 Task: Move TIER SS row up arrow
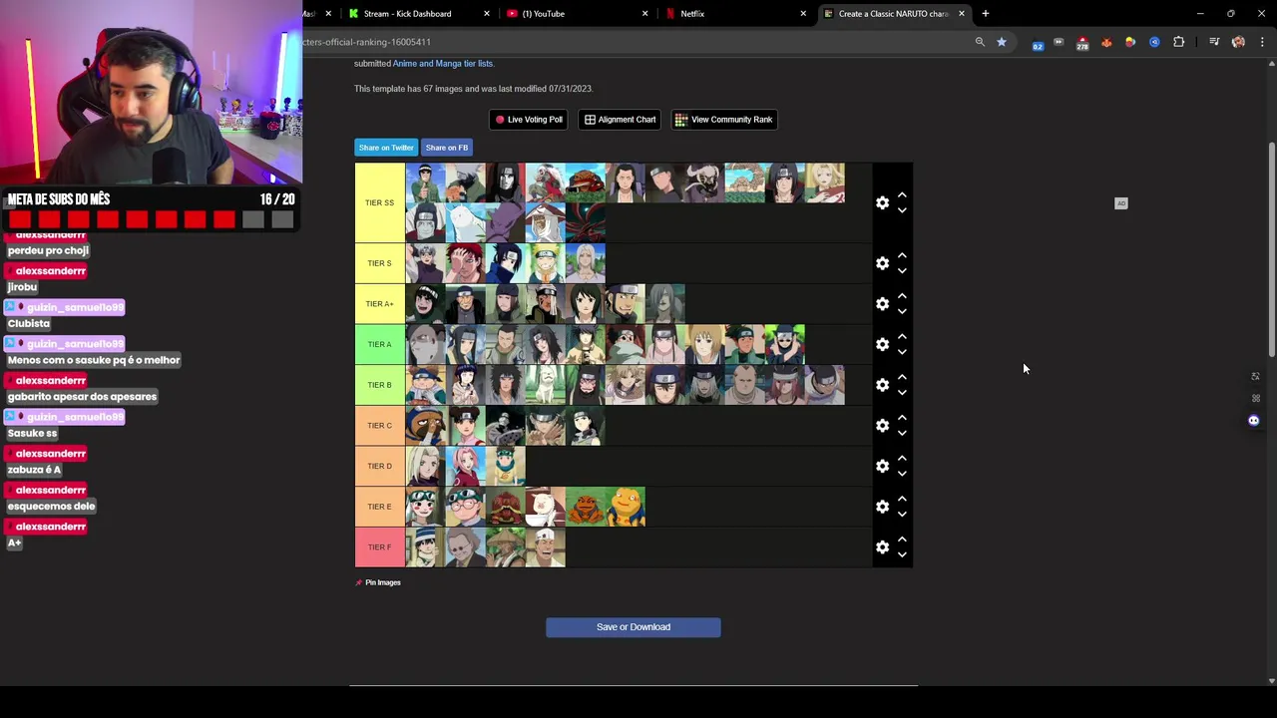tap(902, 195)
